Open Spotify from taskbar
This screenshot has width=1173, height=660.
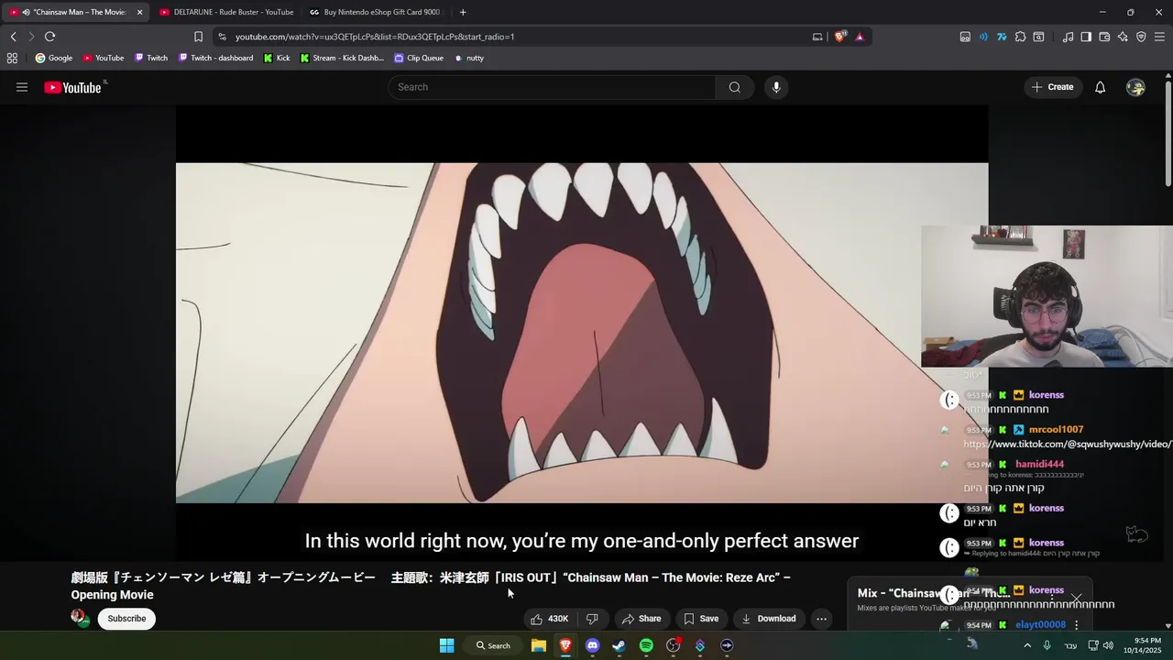click(x=646, y=645)
